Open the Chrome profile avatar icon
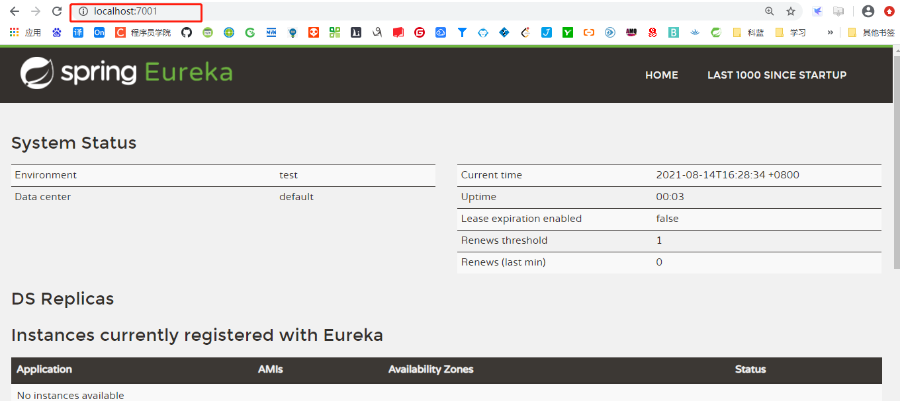This screenshot has width=900, height=401. click(x=868, y=11)
